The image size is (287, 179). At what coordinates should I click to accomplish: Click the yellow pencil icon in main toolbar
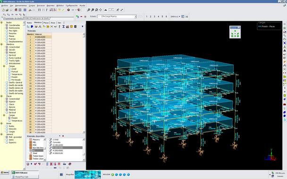pos(63,10)
